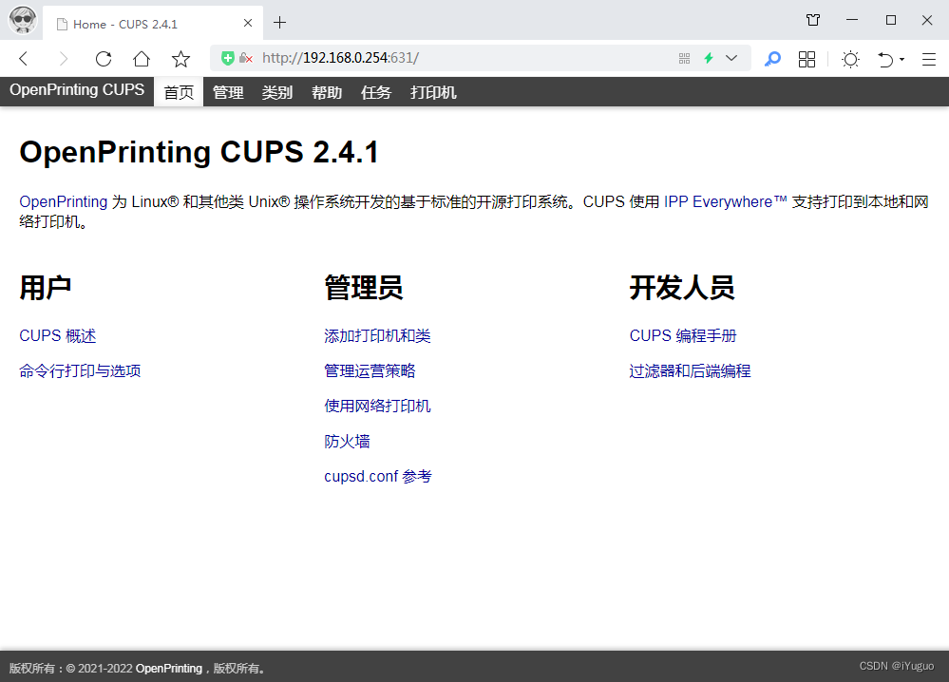The height and width of the screenshot is (682, 949).
Task: Bookmark page with star icon
Action: coord(180,59)
